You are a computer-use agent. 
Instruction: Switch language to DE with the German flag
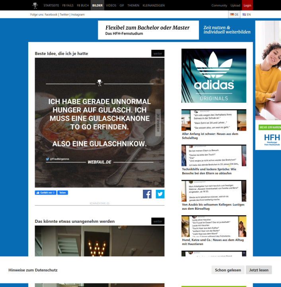tap(234, 14)
